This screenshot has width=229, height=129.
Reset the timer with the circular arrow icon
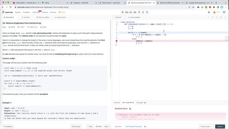click(x=143, y=12)
